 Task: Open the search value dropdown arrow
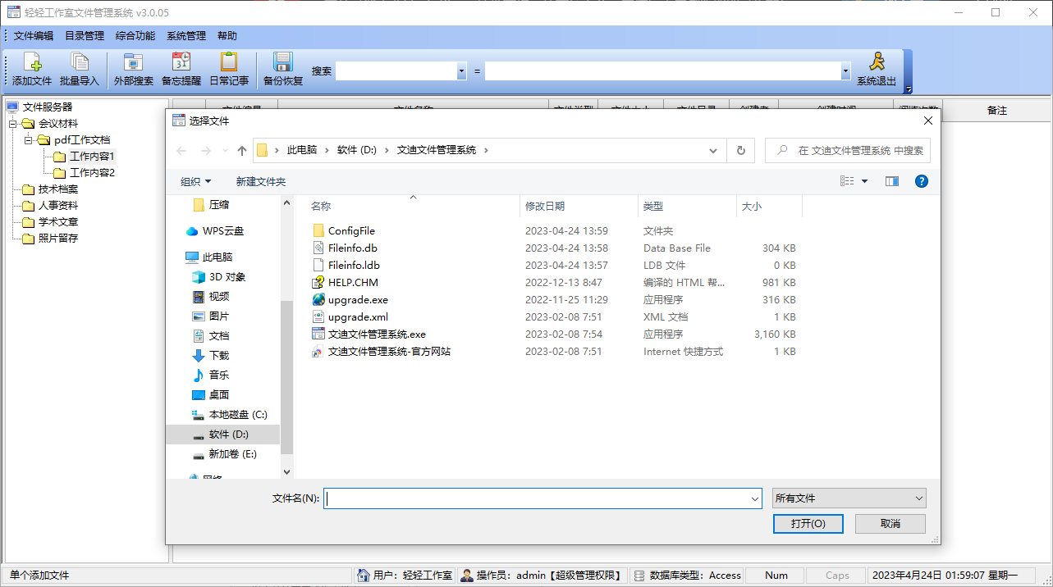pyautogui.click(x=845, y=72)
